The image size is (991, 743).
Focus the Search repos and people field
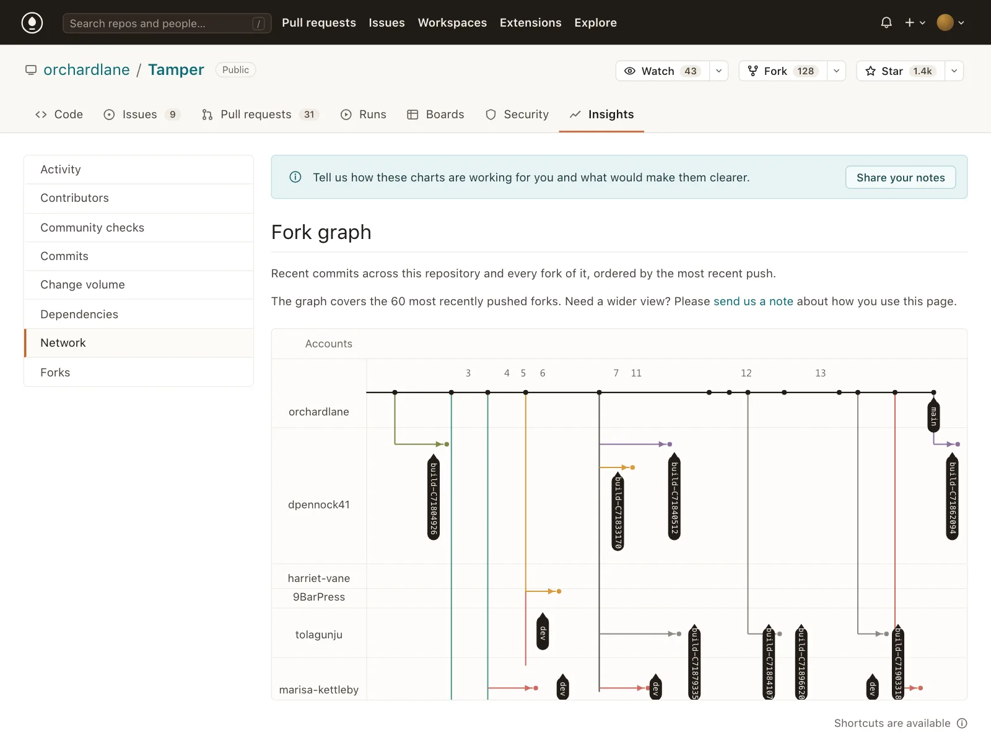[x=167, y=24]
